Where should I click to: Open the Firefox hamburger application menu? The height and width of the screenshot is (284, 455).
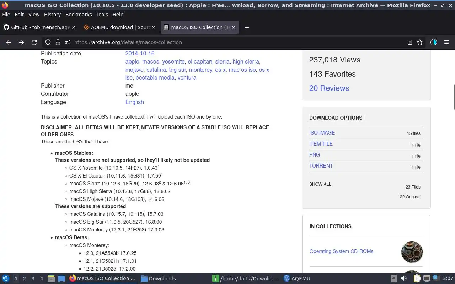446,42
